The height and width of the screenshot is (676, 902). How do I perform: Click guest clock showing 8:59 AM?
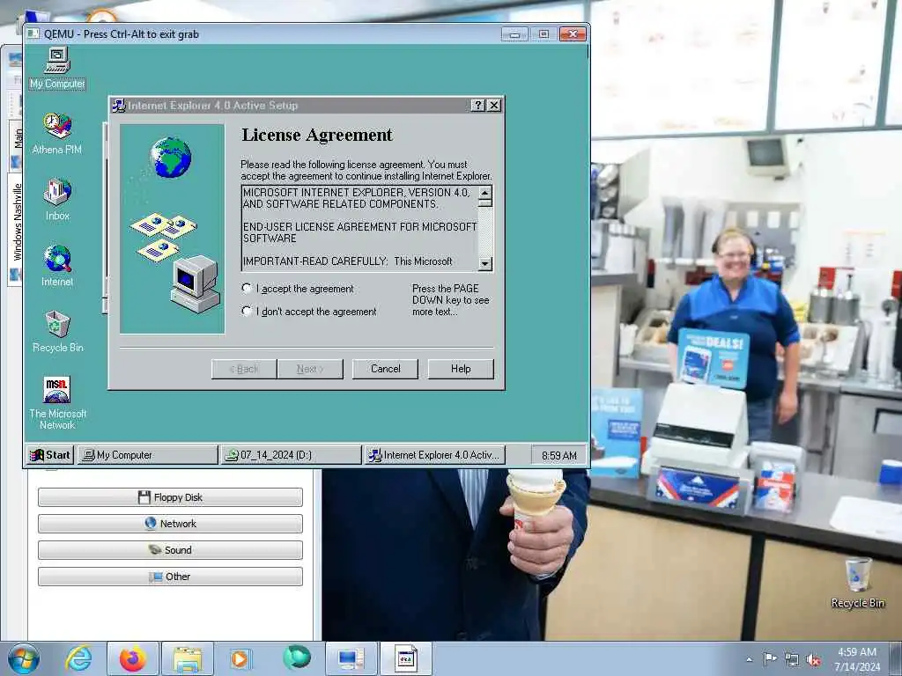pos(558,455)
